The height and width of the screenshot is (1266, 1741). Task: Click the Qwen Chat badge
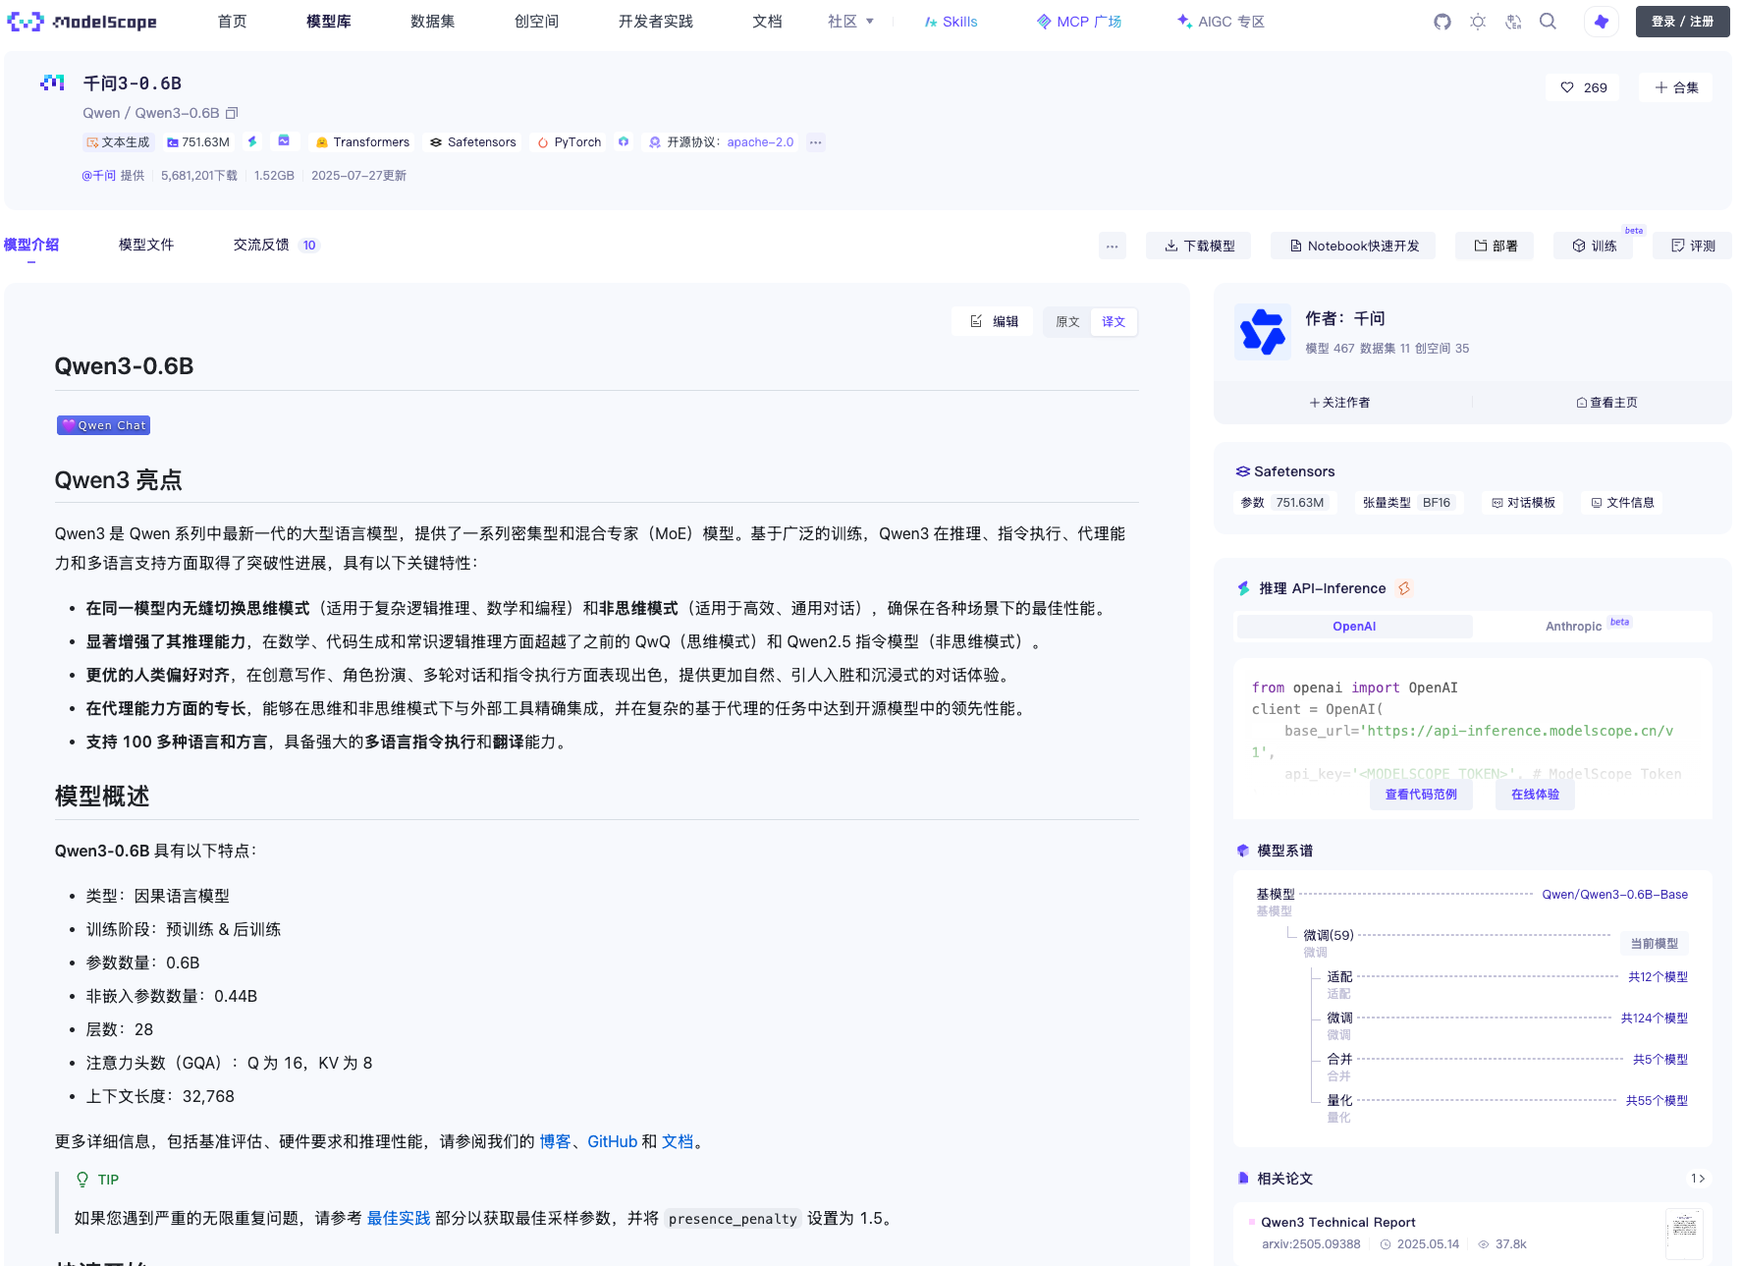click(103, 425)
